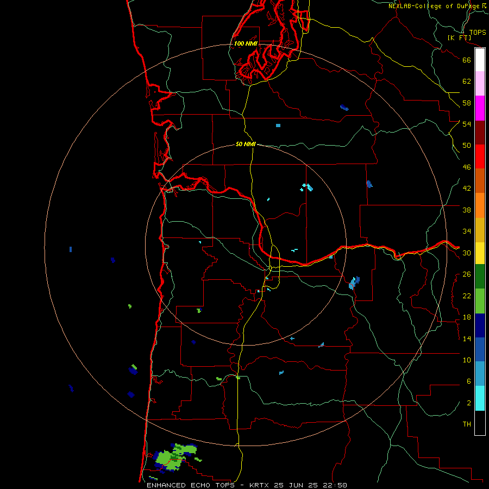
Task: Click the legend value '22'
Action: pyautogui.click(x=467, y=296)
